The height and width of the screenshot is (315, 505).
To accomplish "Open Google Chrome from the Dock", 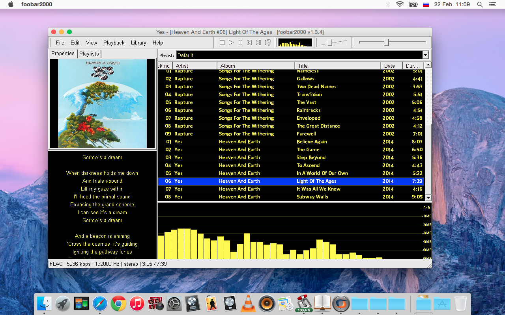I will 118,303.
